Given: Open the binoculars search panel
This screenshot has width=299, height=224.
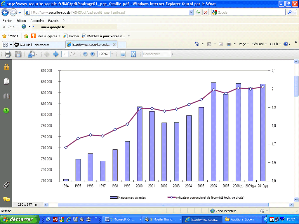Looking at the screenshot, I should pyautogui.click(x=6, y=96).
